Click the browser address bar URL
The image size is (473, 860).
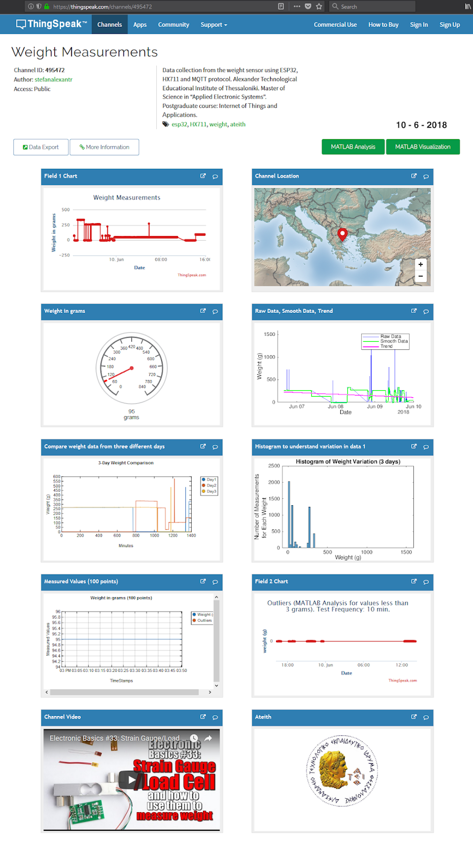pyautogui.click(x=103, y=6)
